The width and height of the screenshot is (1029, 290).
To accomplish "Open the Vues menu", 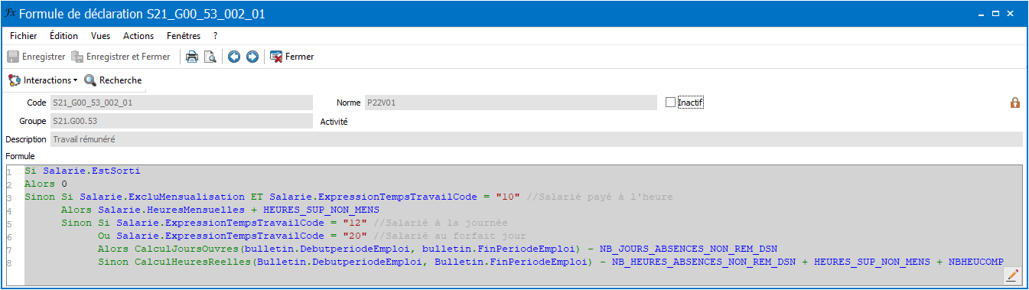I will (x=100, y=36).
